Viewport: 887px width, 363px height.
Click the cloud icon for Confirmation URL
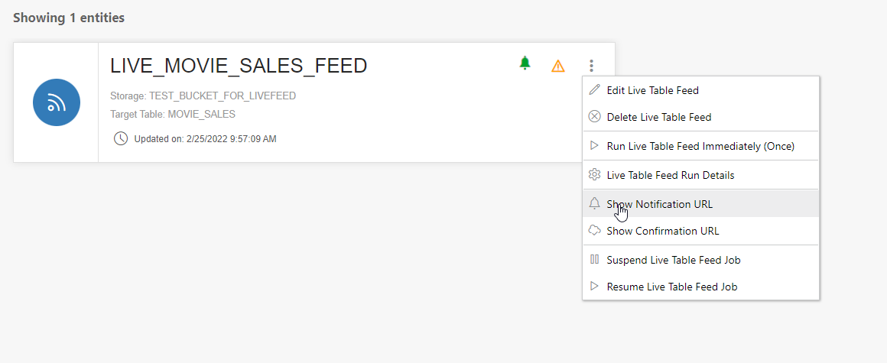pyautogui.click(x=595, y=231)
